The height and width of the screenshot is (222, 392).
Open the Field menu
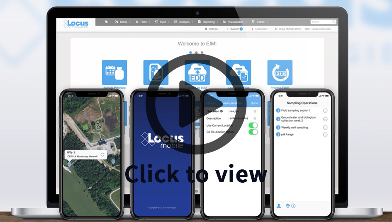[x=143, y=22]
